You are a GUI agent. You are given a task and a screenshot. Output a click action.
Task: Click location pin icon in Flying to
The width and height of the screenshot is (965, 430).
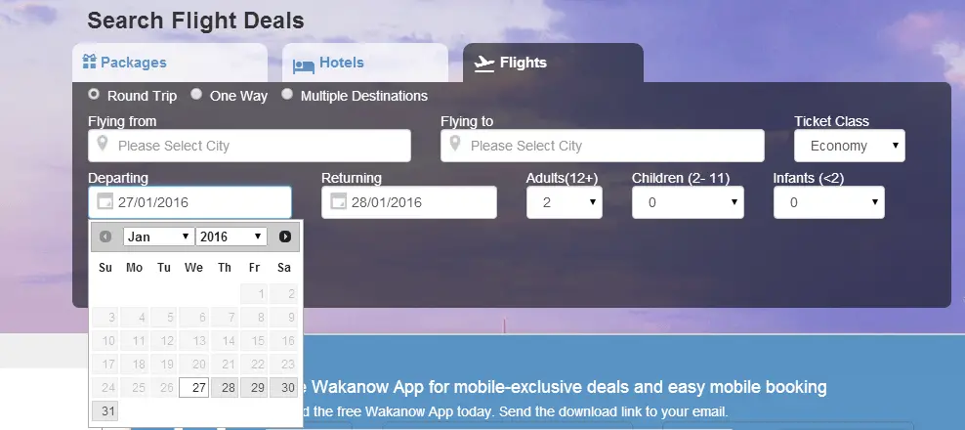[455, 144]
